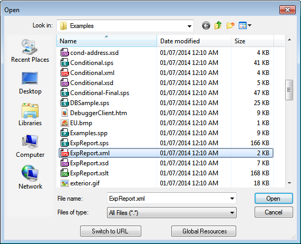This screenshot has height=244, width=301.
Task: Click the Switch to URL button
Action: point(111,231)
